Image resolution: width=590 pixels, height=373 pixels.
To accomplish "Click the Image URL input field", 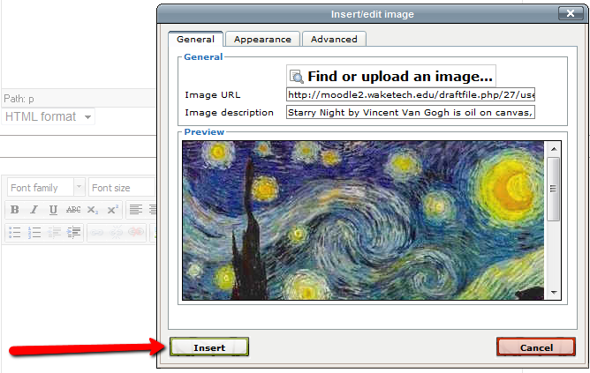I will (x=411, y=94).
